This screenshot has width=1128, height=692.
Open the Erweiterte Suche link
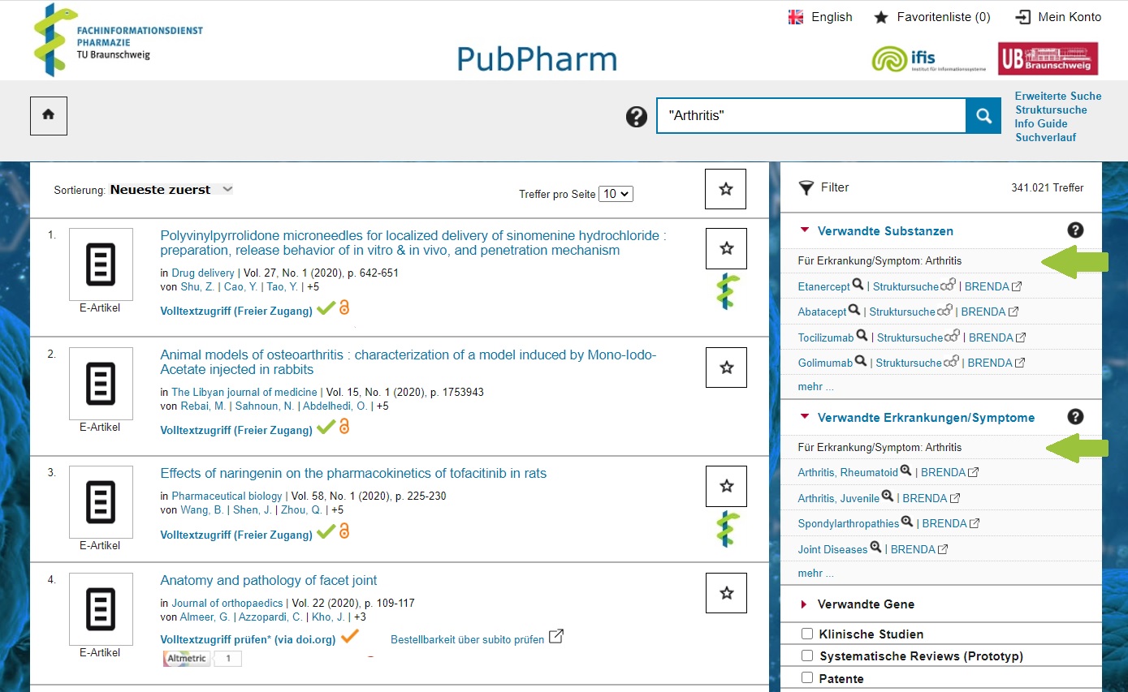(x=1057, y=96)
